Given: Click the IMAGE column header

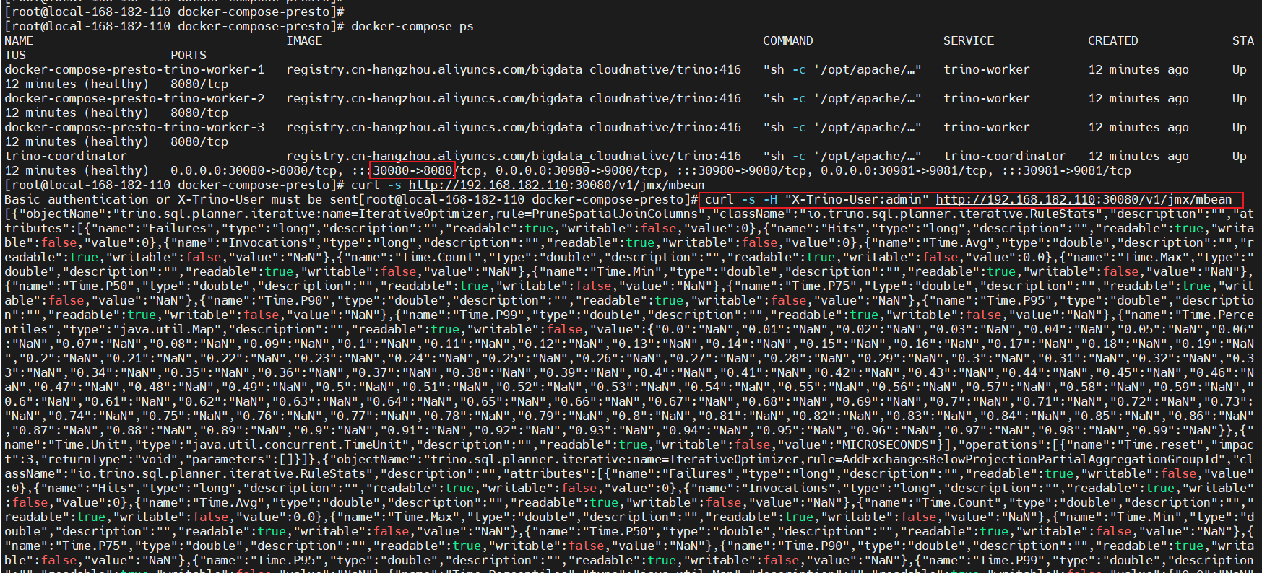Looking at the screenshot, I should [304, 41].
